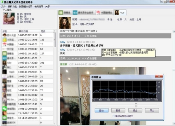Click ruby's avatar in the 14-03-18 17:30:10 row
175x126 pixels.
coord(4,63)
